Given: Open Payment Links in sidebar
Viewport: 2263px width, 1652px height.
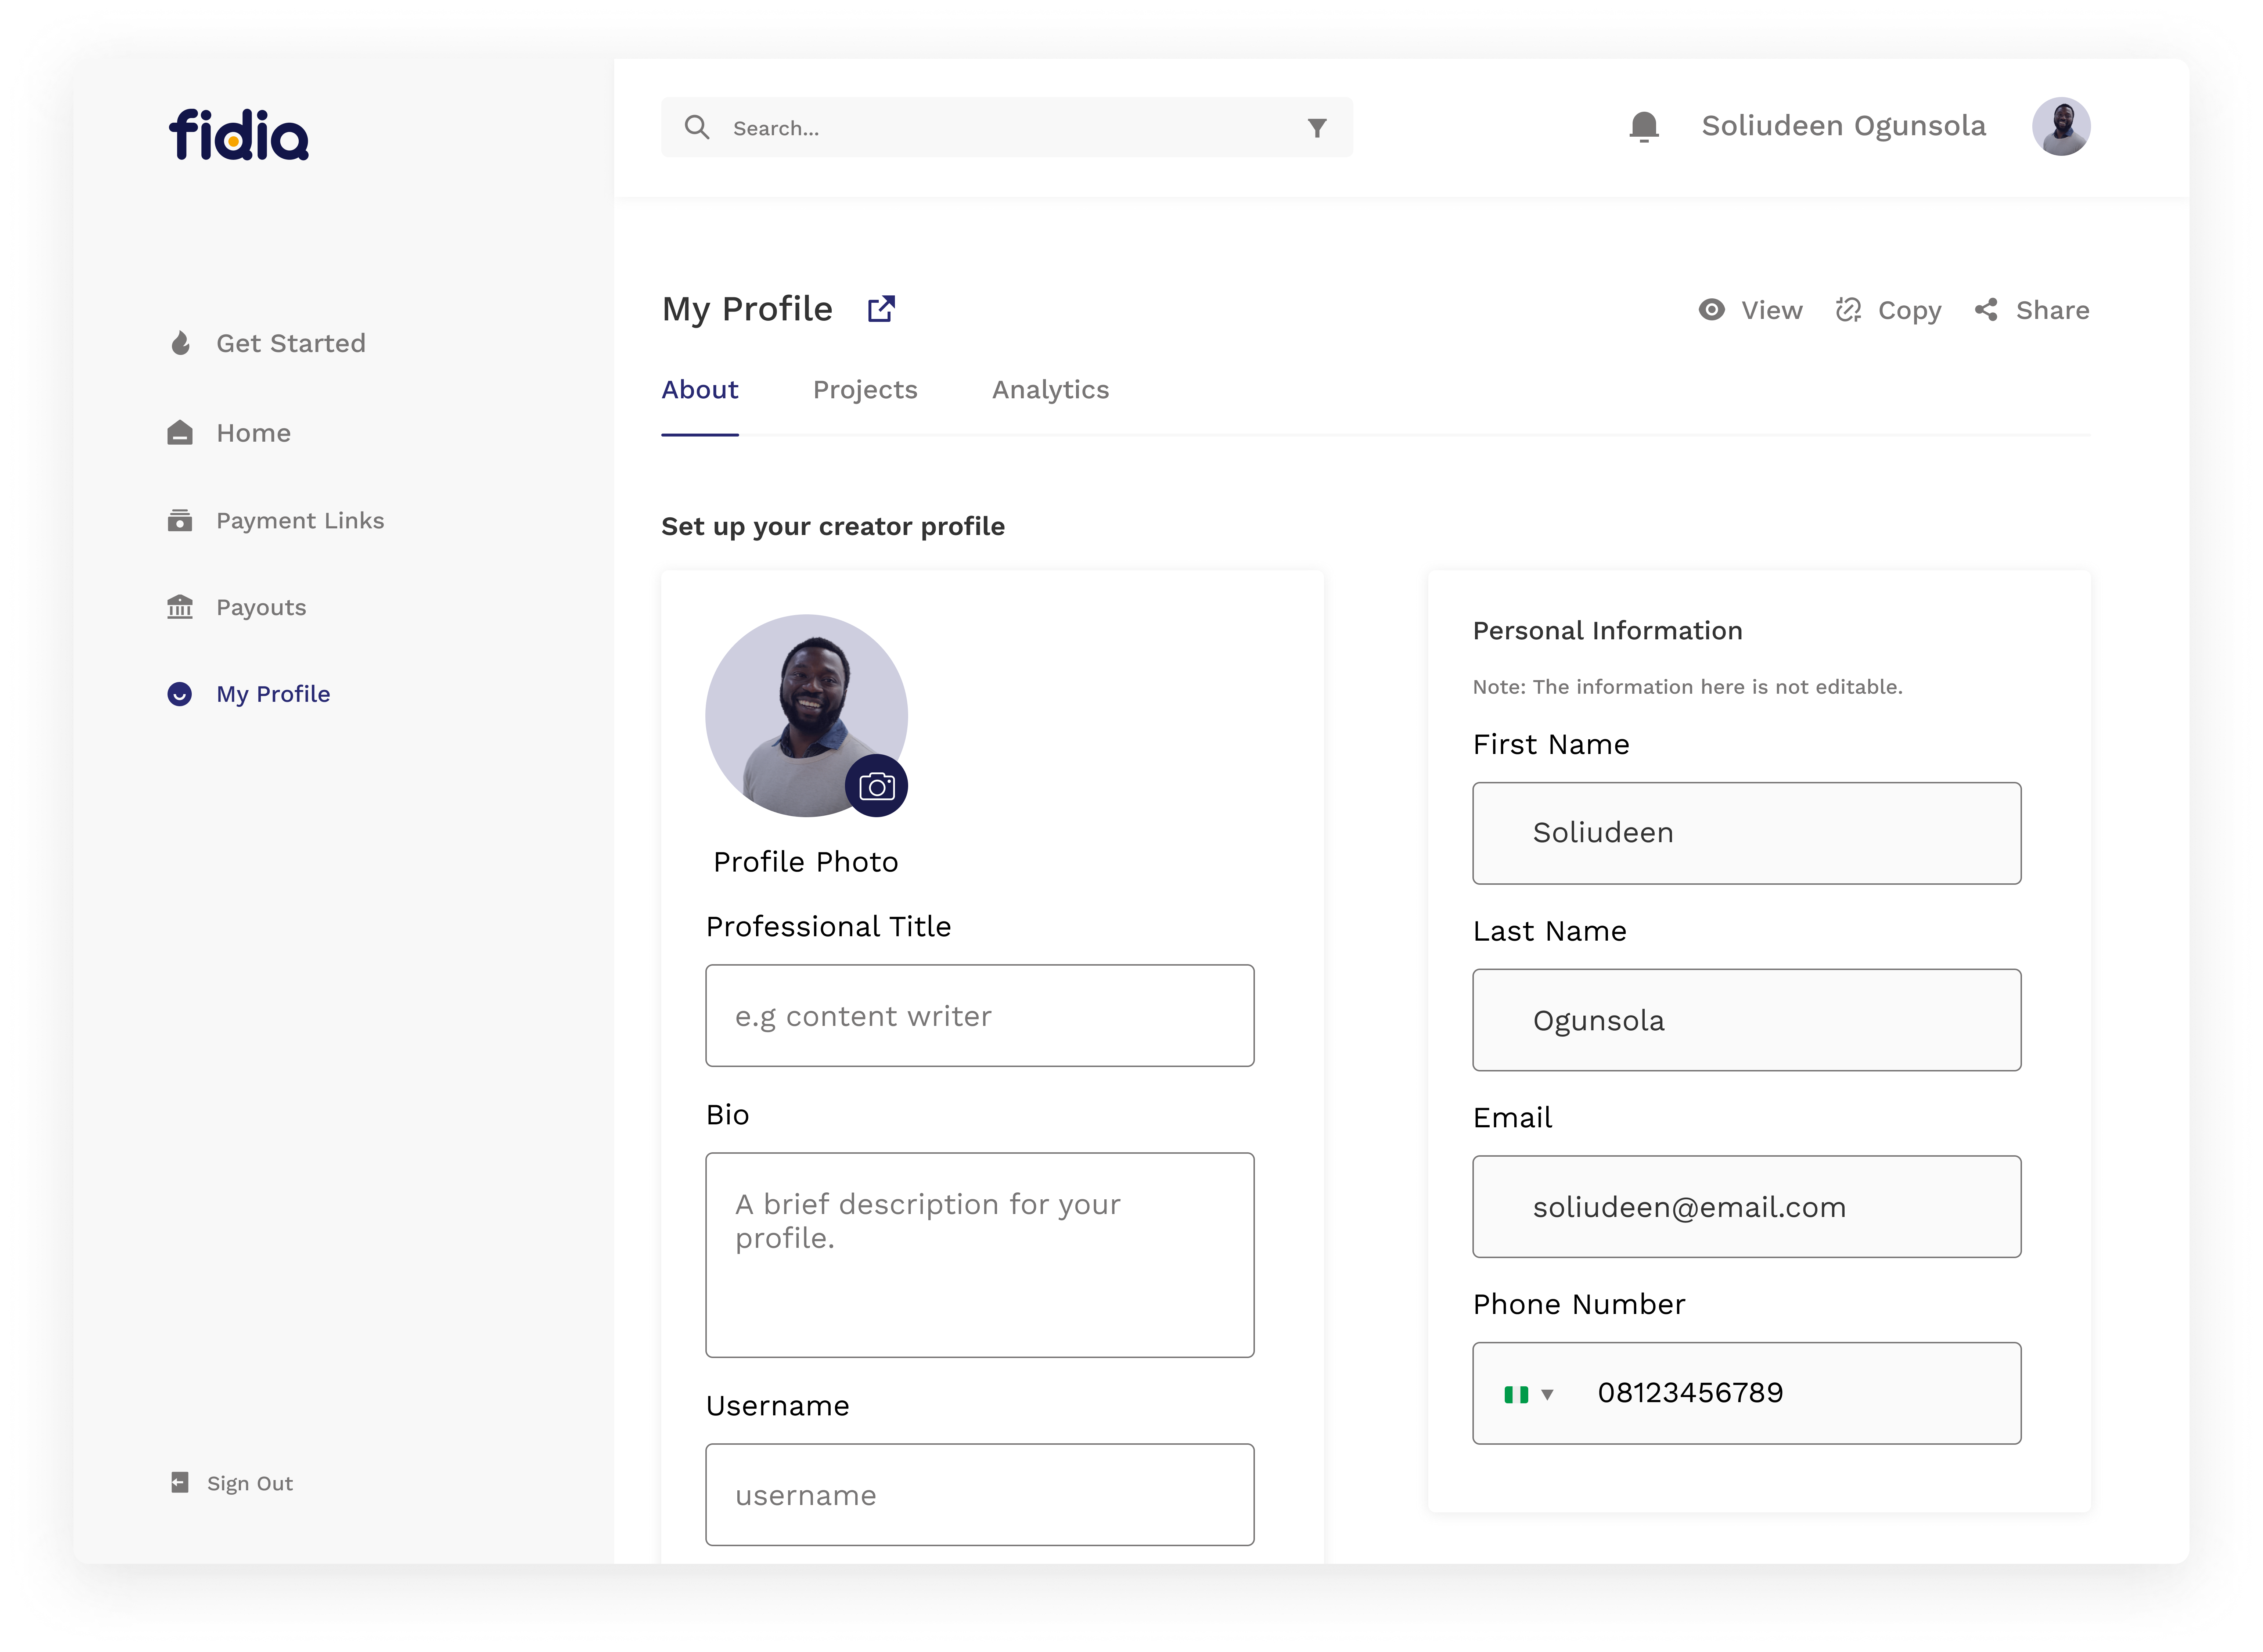Looking at the screenshot, I should (x=300, y=521).
